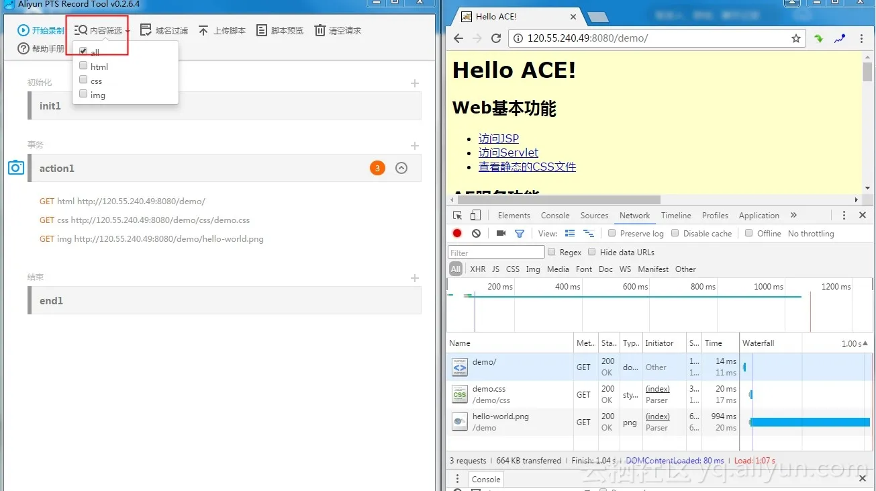
Task: Click the camera icon beside action1
Action: pyautogui.click(x=16, y=167)
